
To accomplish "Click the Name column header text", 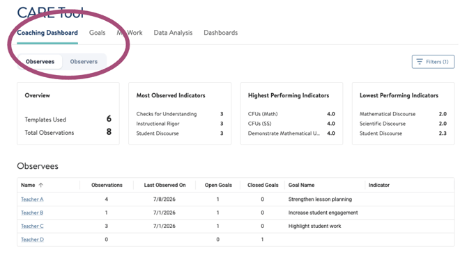I will pyautogui.click(x=28, y=185).
